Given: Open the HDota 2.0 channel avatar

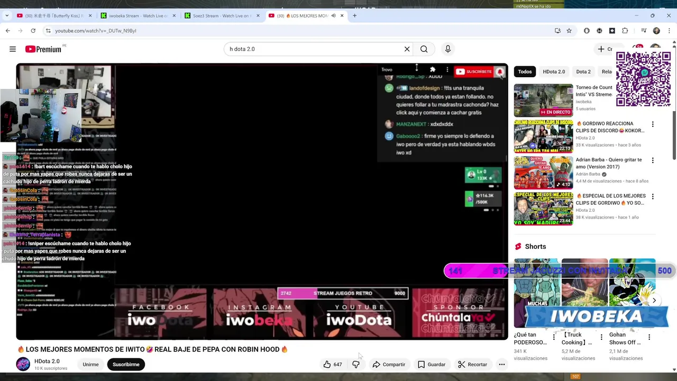Looking at the screenshot, I should tap(23, 364).
